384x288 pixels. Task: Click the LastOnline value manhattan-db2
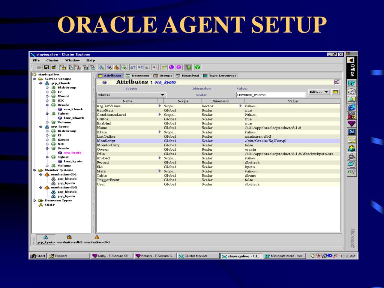[258, 136]
